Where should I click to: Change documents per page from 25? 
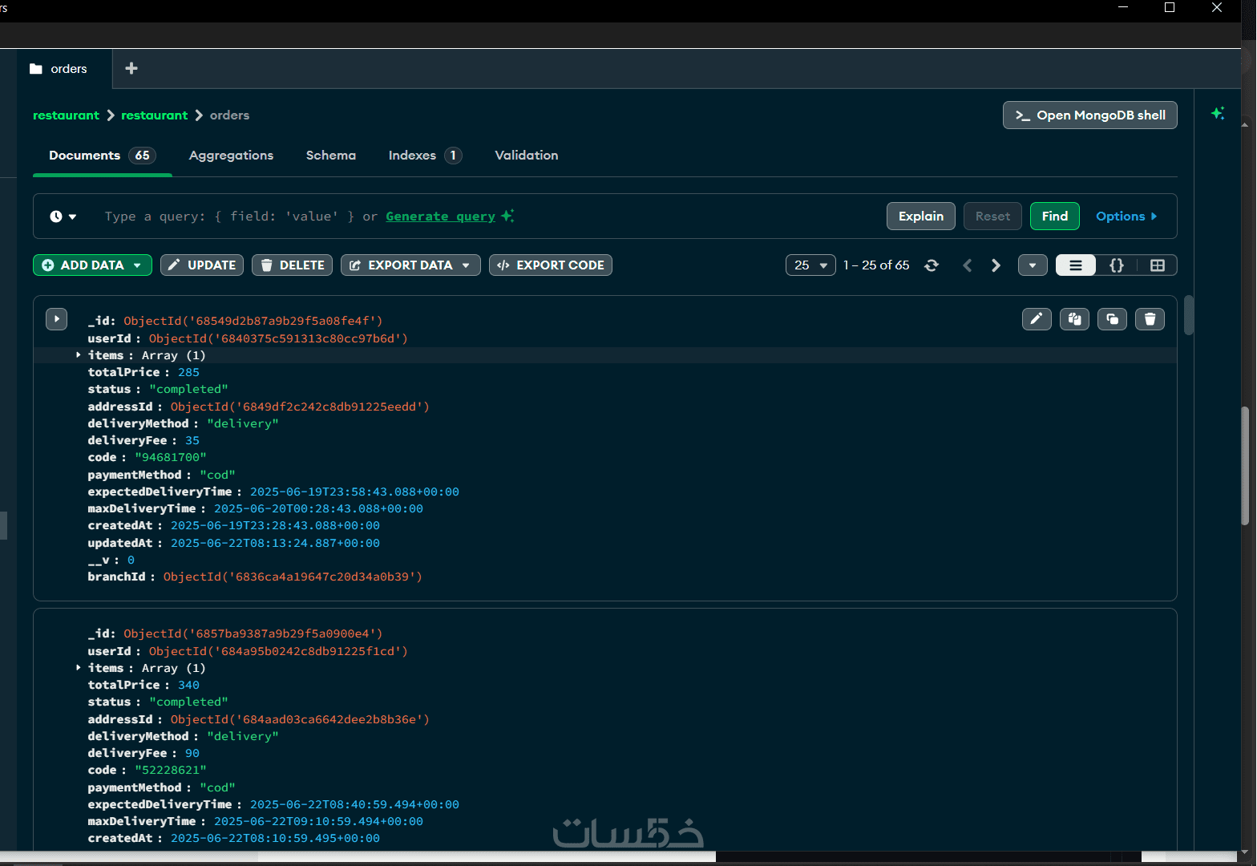810,265
